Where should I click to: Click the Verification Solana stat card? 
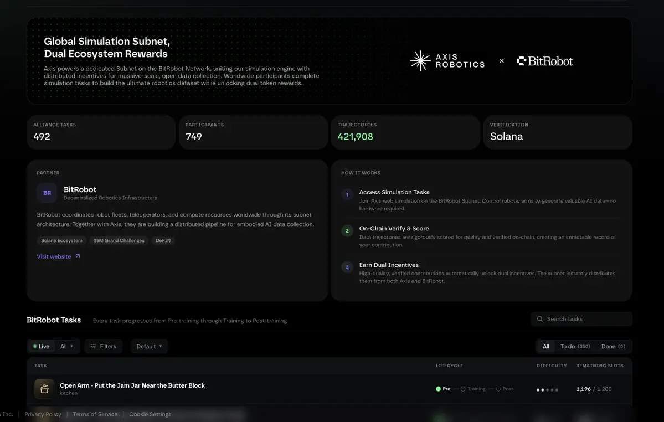point(558,132)
